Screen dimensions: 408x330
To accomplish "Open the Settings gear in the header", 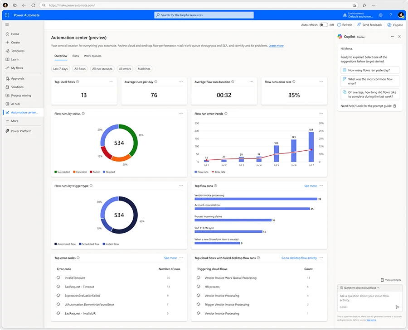I will click(x=381, y=15).
